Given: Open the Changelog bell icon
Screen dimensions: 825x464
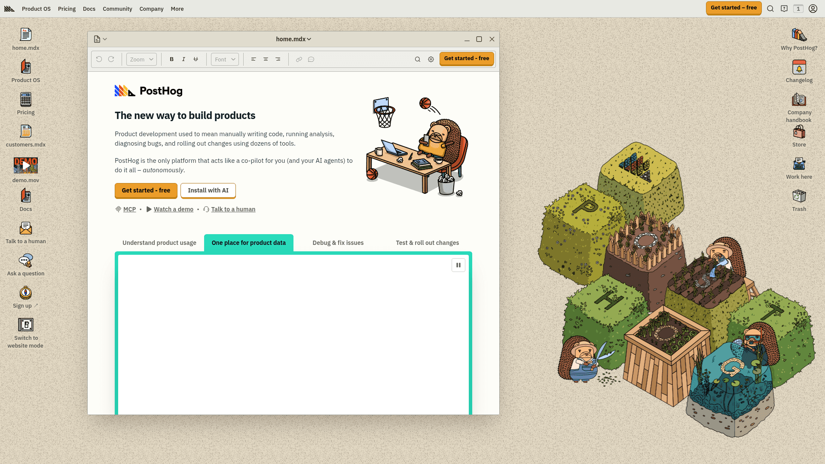Looking at the screenshot, I should [x=799, y=68].
